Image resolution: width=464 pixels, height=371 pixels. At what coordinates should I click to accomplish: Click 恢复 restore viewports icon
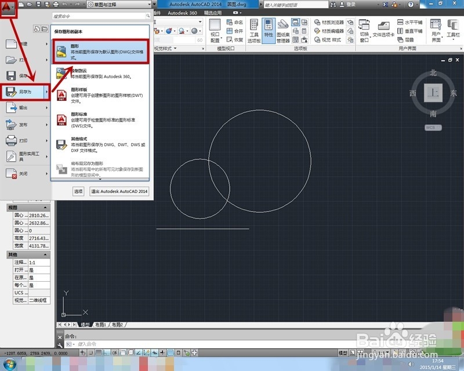(x=235, y=39)
